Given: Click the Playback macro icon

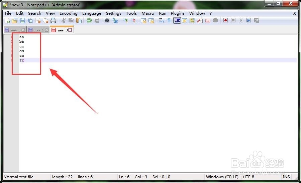Looking at the screenshot, I should point(241,20).
